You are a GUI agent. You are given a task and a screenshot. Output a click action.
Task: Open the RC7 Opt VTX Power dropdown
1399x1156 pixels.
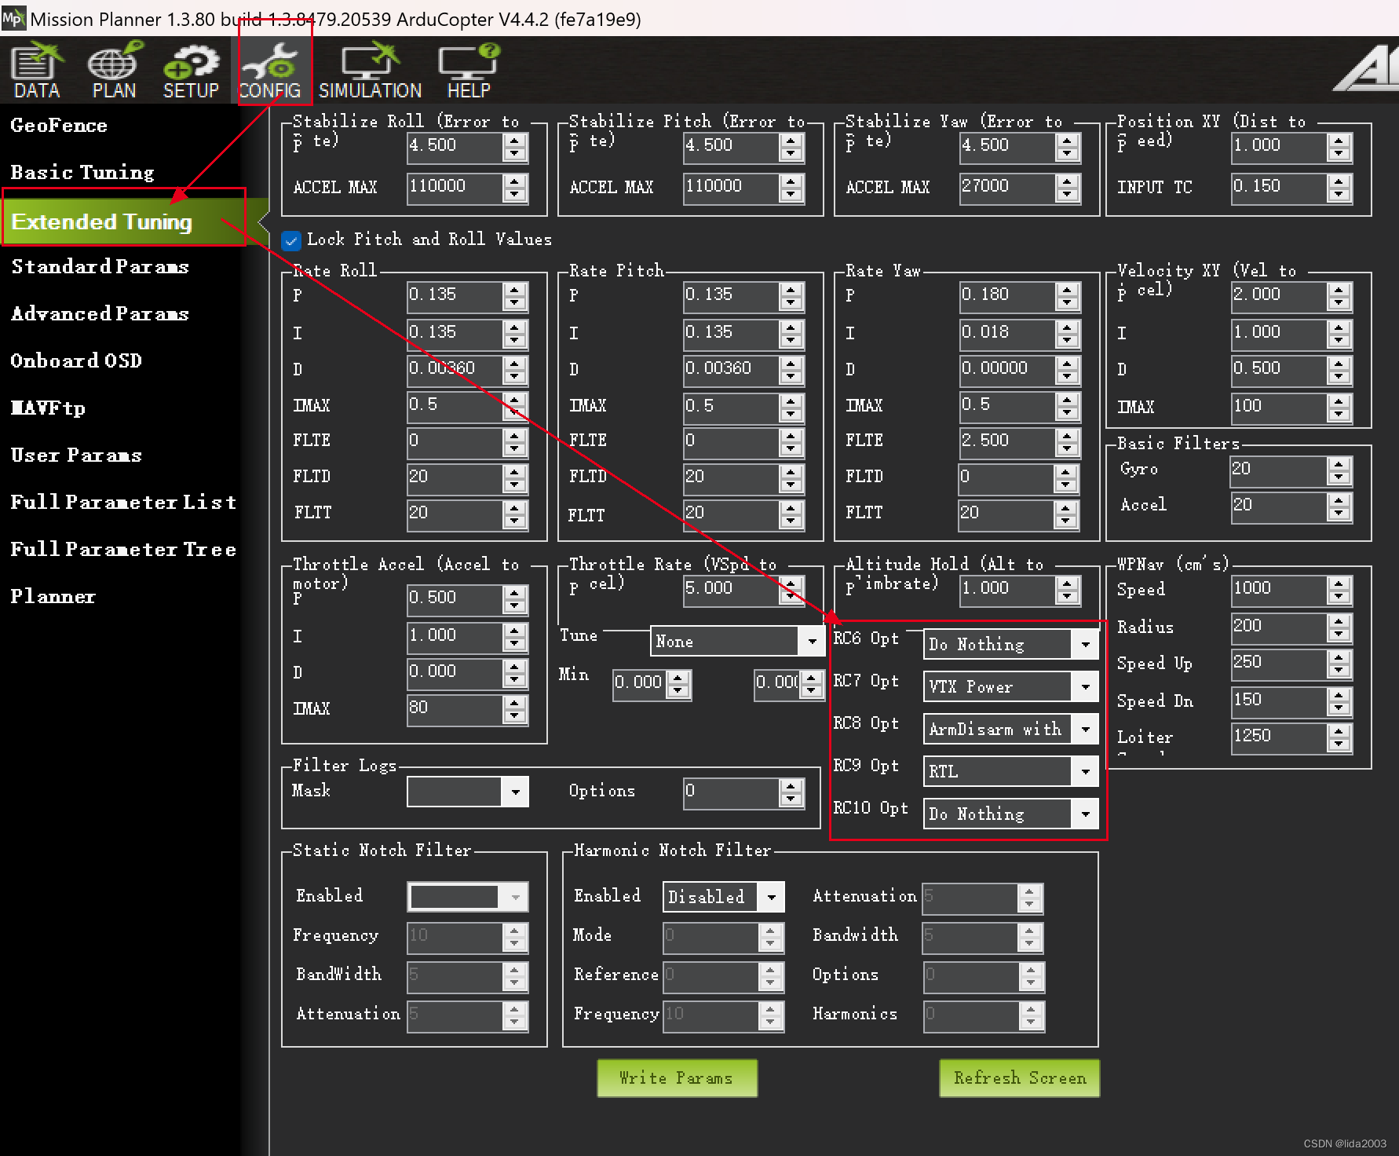pos(1010,687)
